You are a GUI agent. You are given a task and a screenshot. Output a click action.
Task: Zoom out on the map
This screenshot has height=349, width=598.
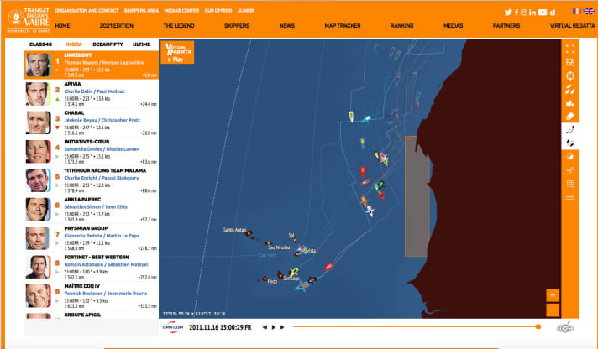(553, 310)
